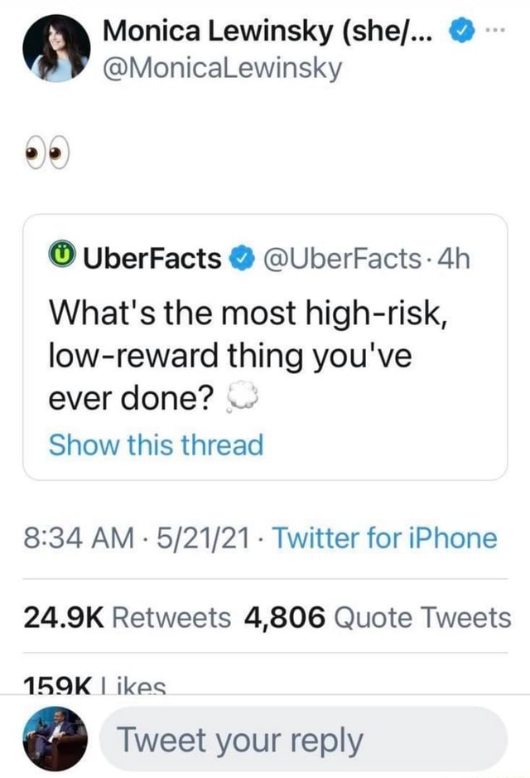Focus the Tweet your reply field

click(303, 739)
